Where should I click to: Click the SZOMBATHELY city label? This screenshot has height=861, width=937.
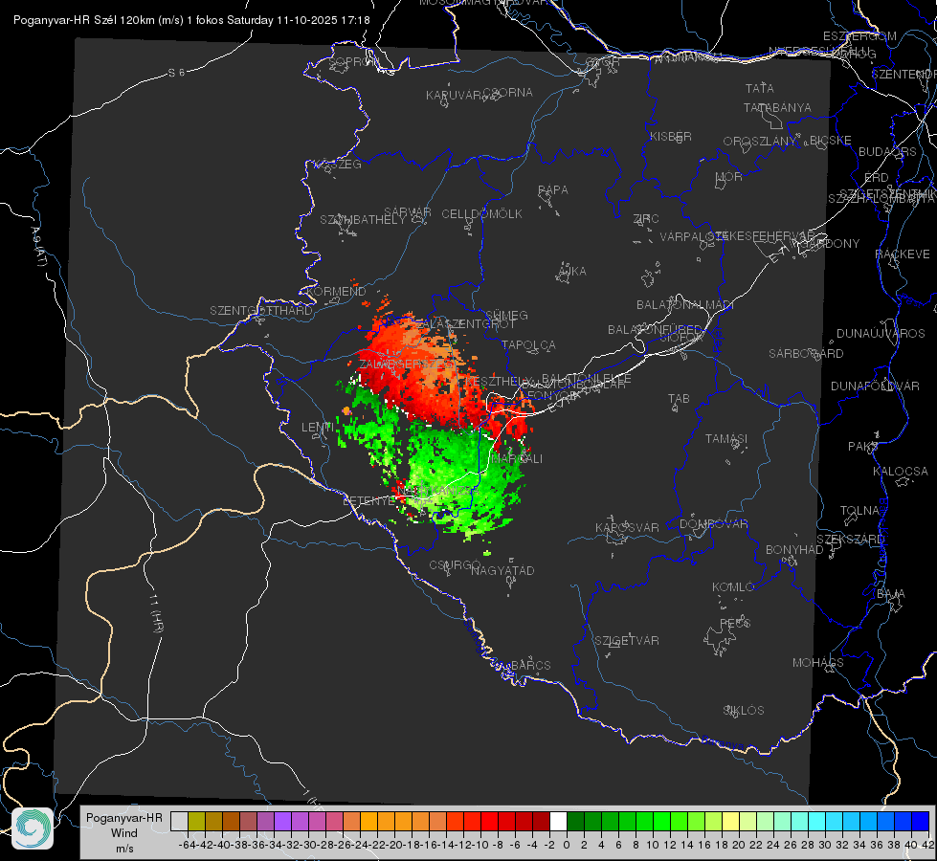click(x=363, y=220)
